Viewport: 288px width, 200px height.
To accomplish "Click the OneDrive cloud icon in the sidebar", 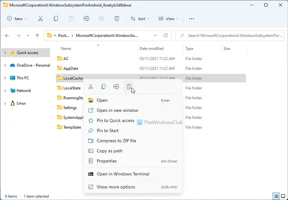I will (x=12, y=65).
